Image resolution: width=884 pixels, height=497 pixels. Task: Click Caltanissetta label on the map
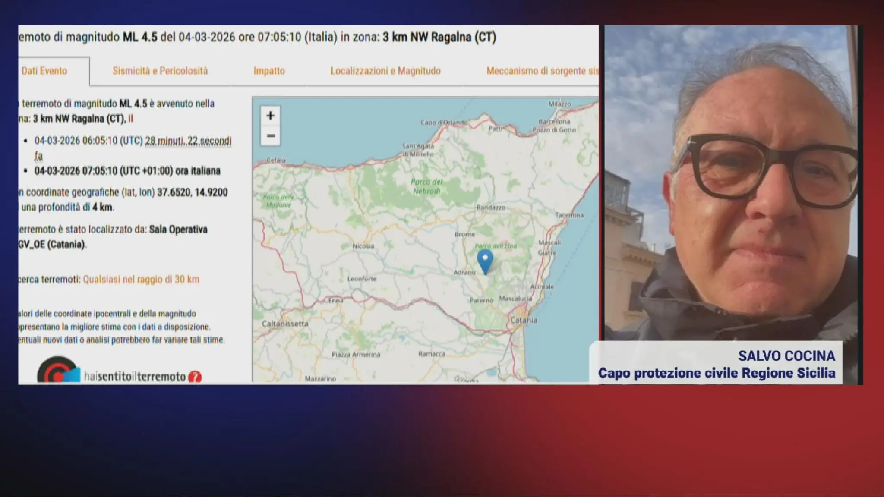[285, 324]
